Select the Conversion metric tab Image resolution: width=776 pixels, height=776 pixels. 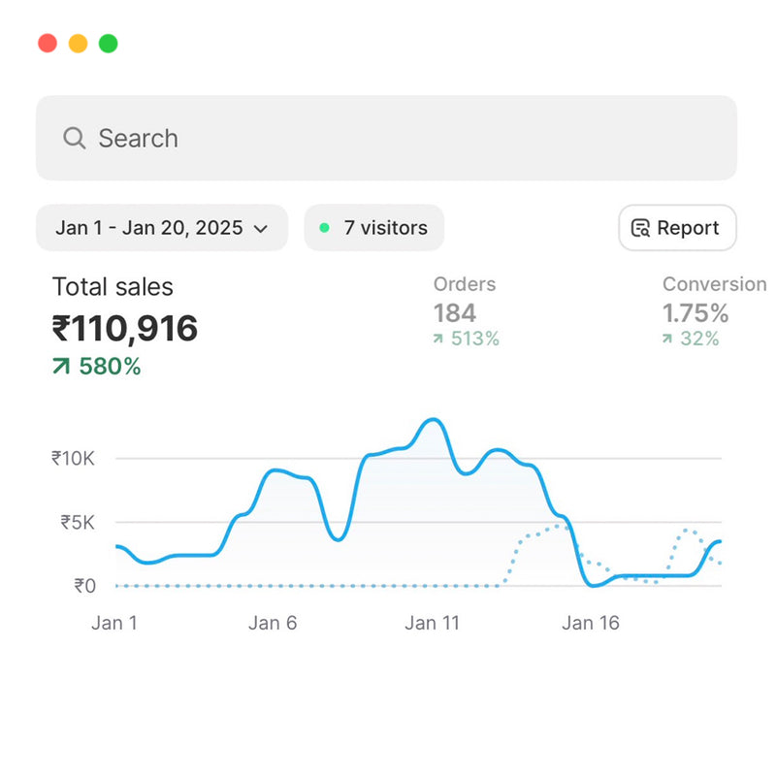pos(713,310)
